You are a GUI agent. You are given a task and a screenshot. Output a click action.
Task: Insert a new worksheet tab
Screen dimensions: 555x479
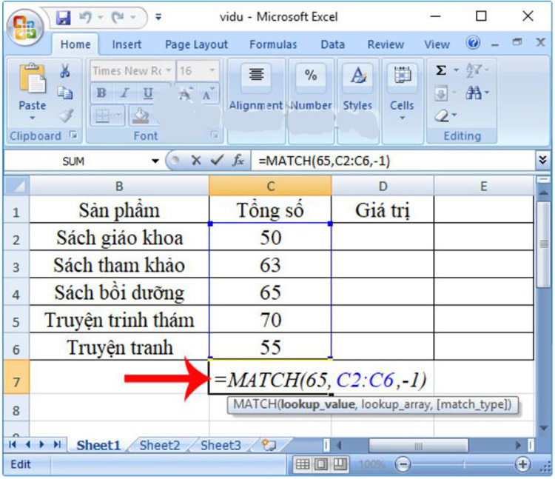(269, 445)
